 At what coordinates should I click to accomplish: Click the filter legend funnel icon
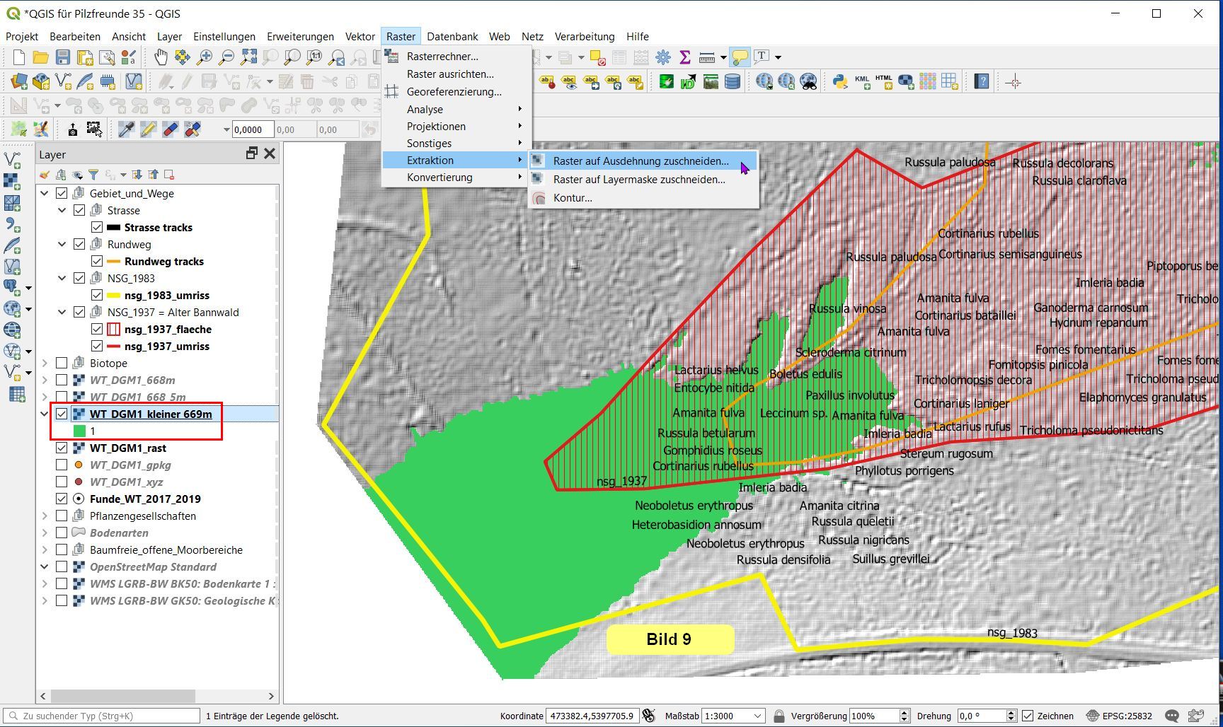[x=93, y=175]
